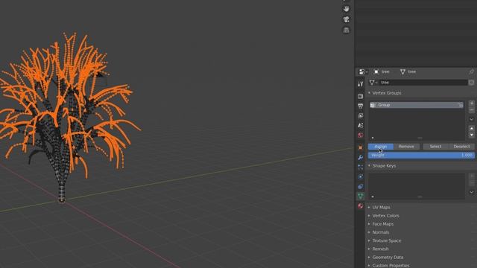The image size is (477, 268).
Task: Click the vertex group Select button
Action: [x=435, y=147]
